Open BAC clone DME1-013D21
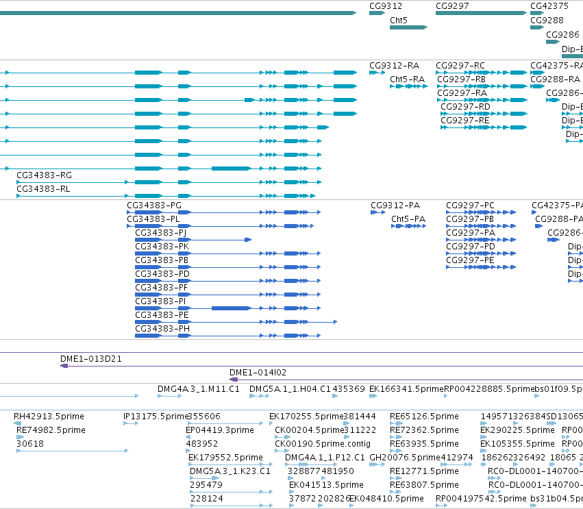This screenshot has height=509, width=583. coord(321,366)
